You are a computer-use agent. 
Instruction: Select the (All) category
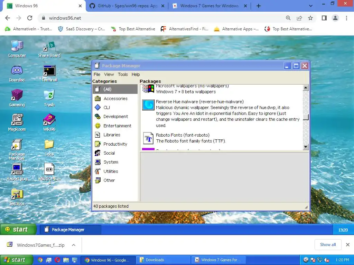[115, 89]
